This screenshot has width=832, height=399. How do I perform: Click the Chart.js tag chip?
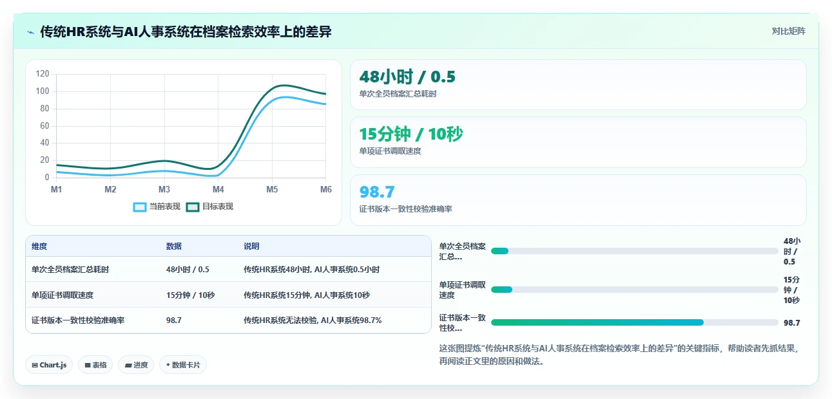(x=50, y=365)
